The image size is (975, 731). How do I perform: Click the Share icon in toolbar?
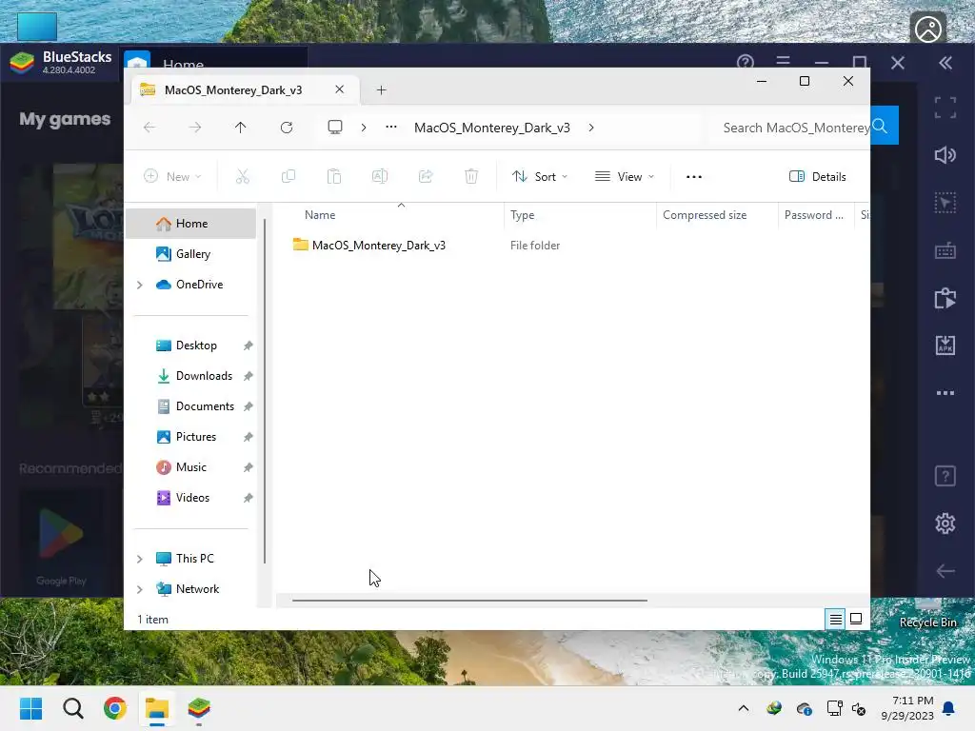(426, 176)
